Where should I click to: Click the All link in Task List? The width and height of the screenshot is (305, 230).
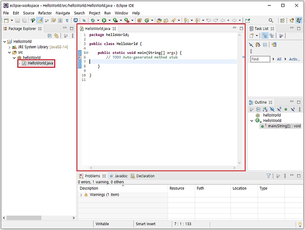279,59
